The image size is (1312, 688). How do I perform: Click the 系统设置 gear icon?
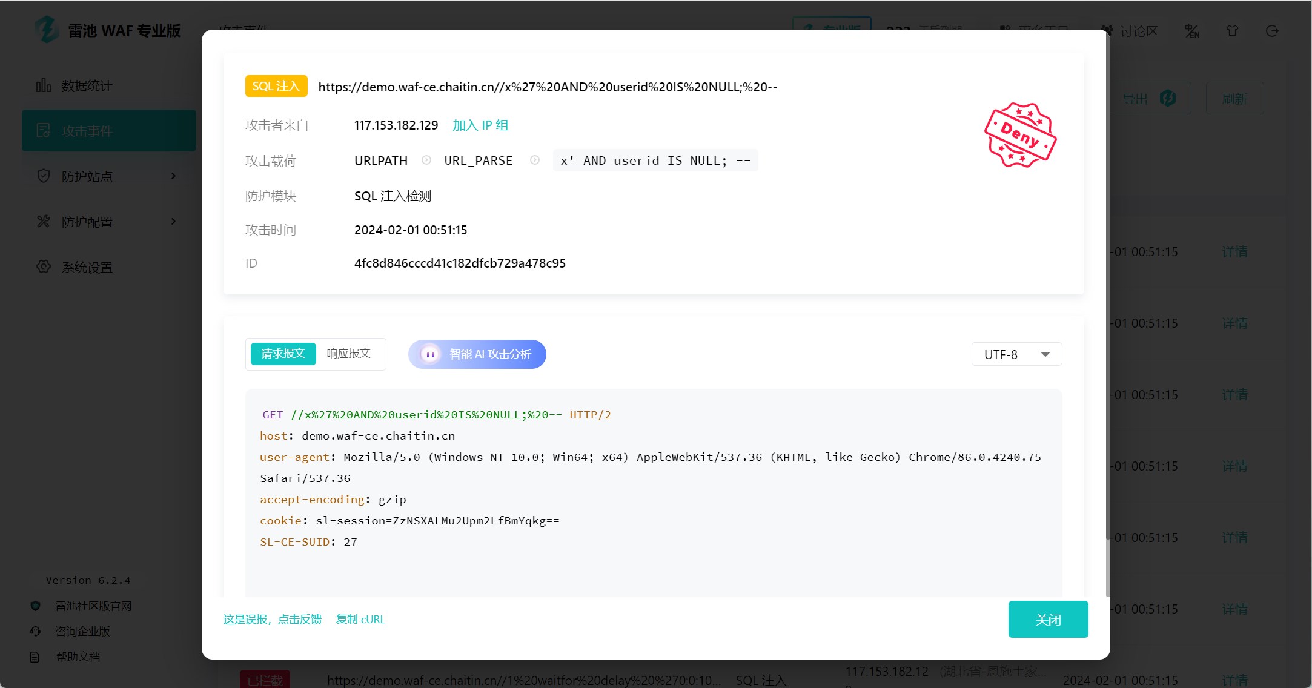coord(44,266)
